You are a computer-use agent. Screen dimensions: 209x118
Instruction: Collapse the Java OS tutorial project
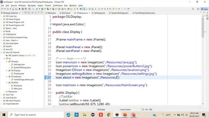coord(1,52)
